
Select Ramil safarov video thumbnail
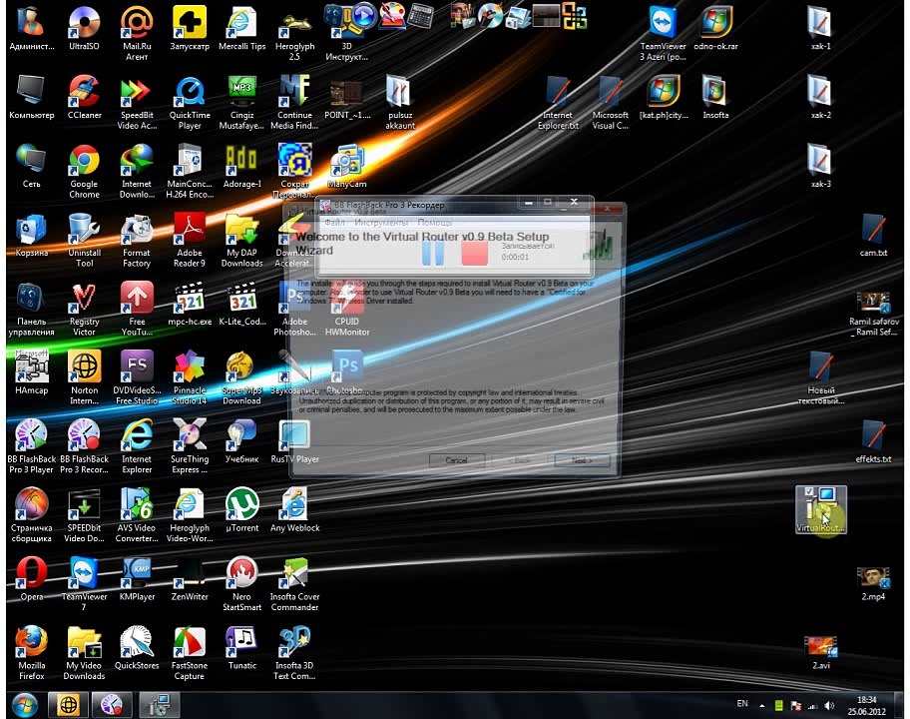pyautogui.click(x=873, y=314)
